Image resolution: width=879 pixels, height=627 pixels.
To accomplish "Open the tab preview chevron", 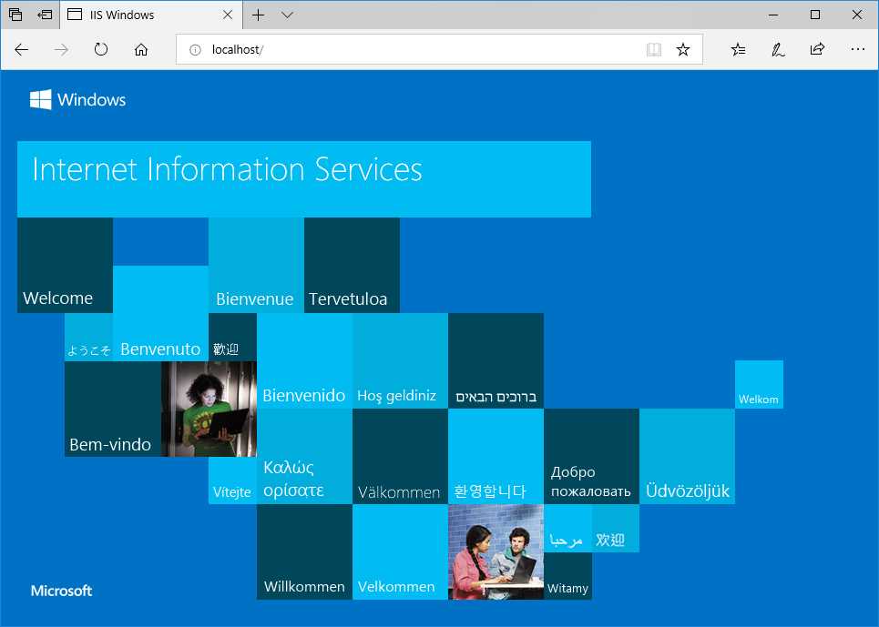I will coord(287,15).
